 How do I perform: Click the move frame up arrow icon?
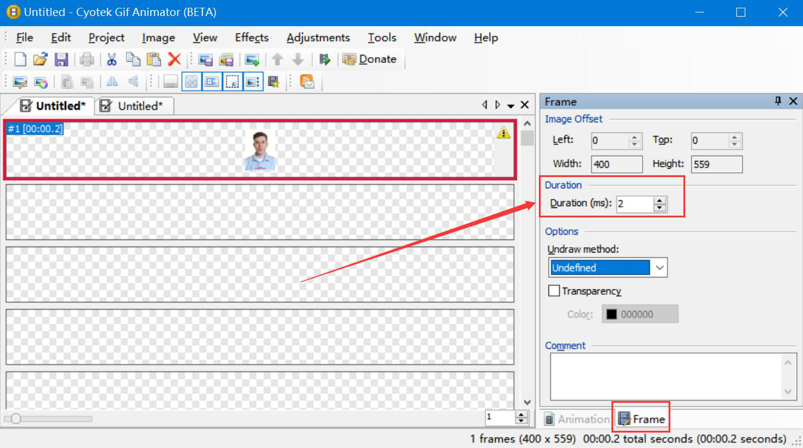pyautogui.click(x=277, y=59)
